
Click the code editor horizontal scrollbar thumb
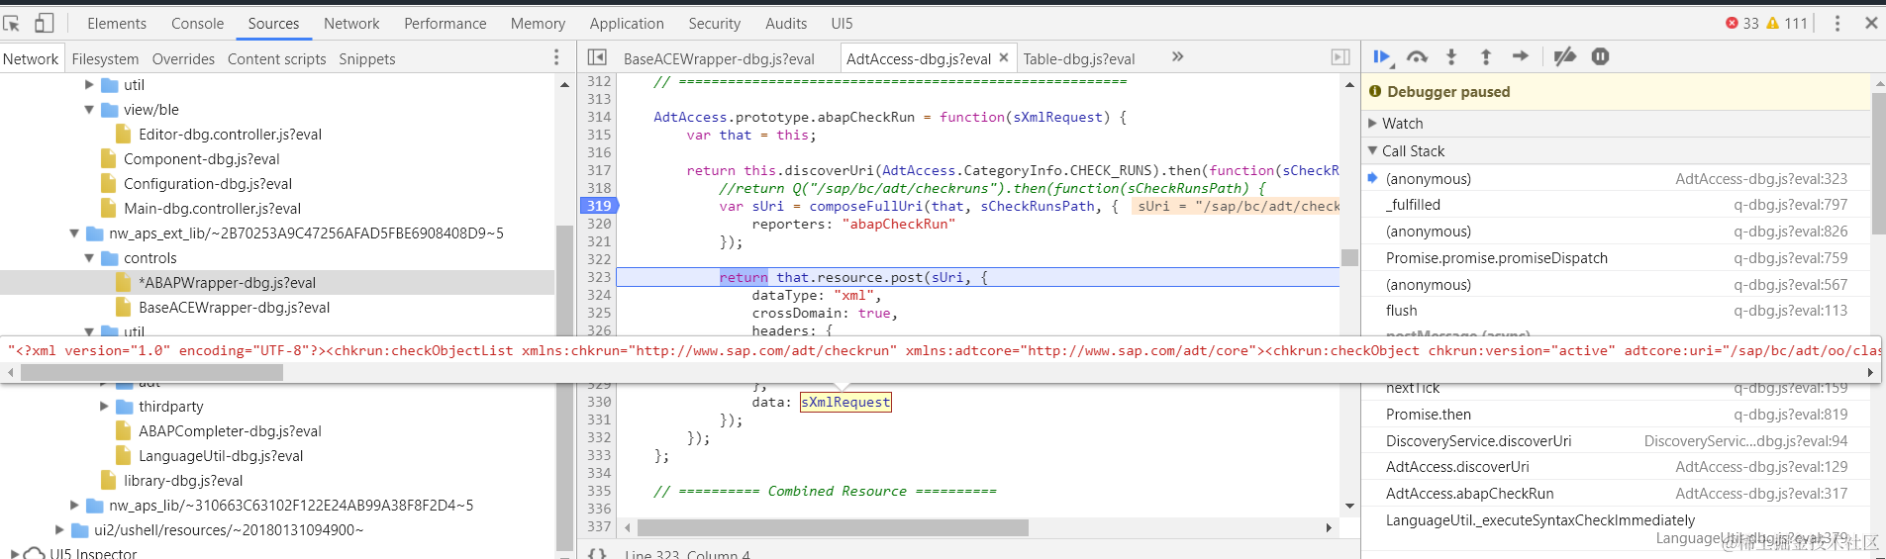pyautogui.click(x=833, y=528)
